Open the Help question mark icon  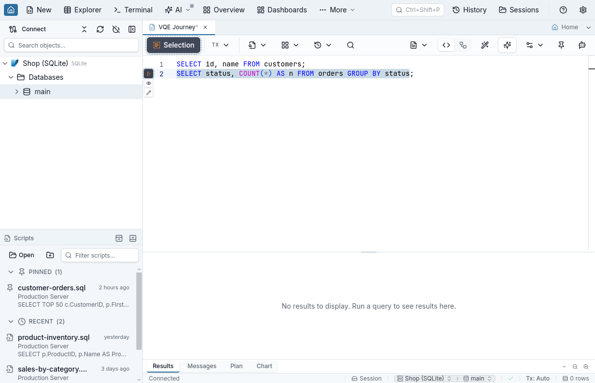tap(563, 10)
